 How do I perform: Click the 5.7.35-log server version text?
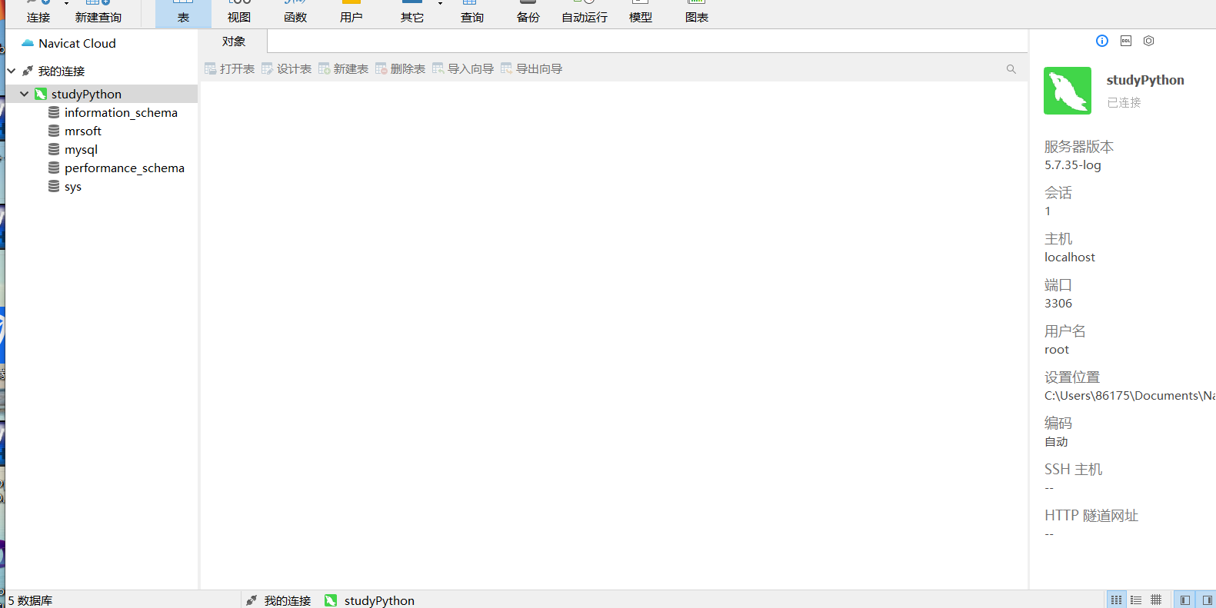point(1073,165)
